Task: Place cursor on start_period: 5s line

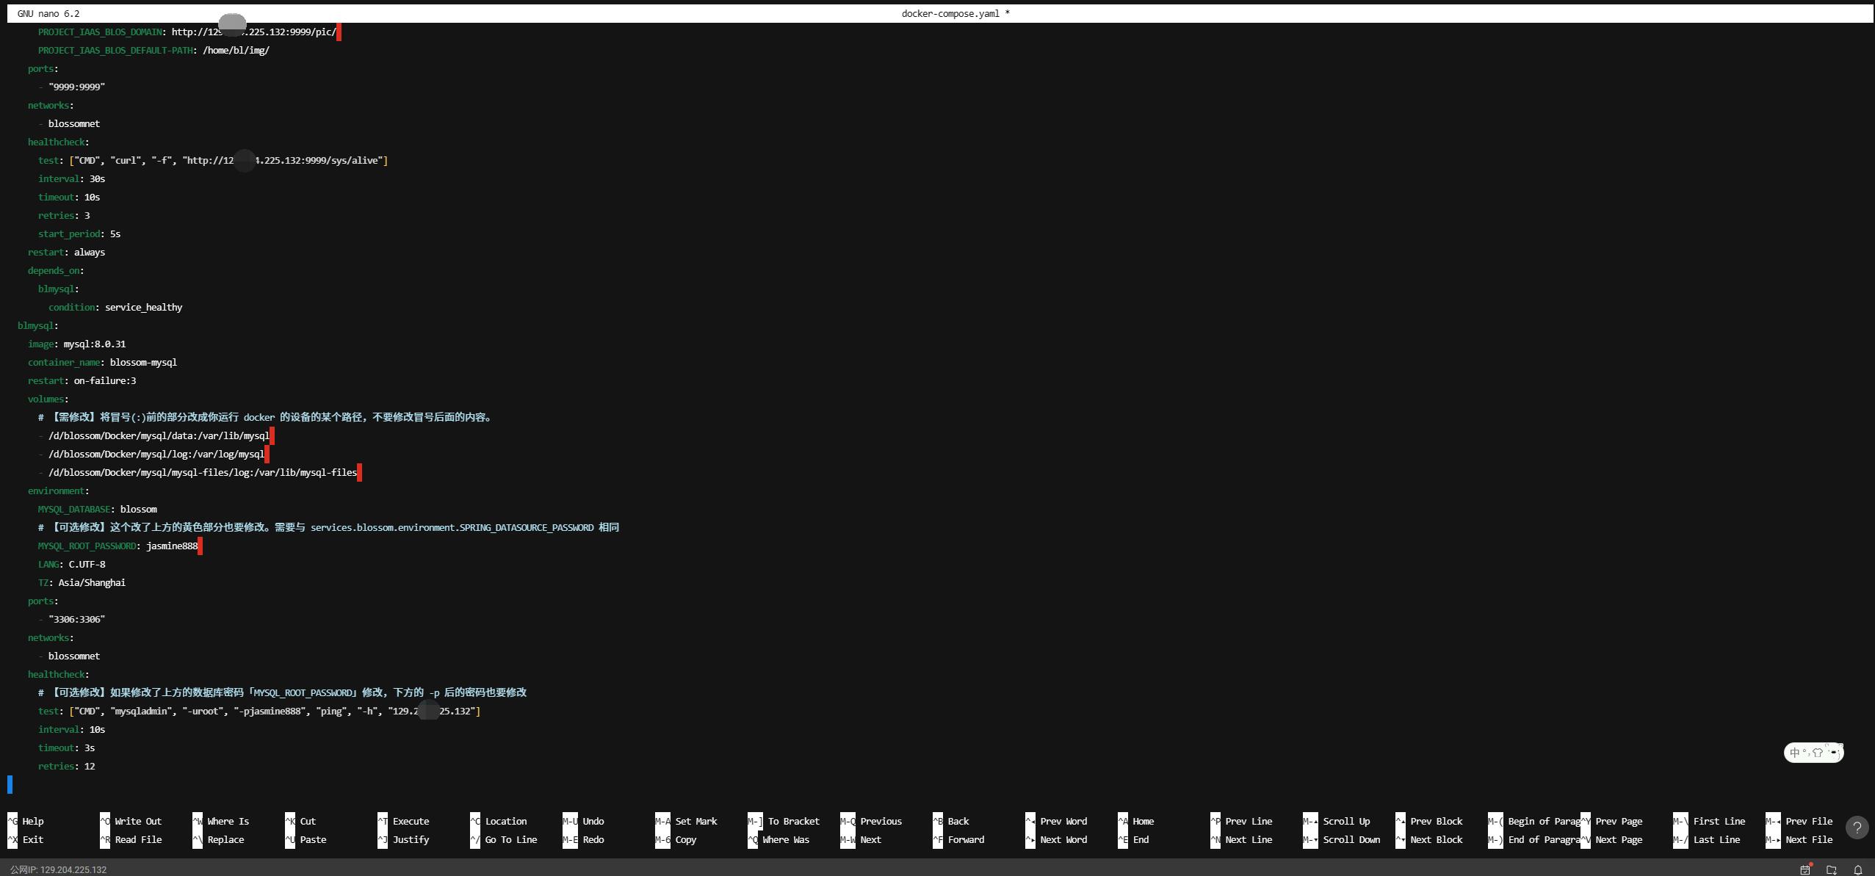Action: pos(79,234)
